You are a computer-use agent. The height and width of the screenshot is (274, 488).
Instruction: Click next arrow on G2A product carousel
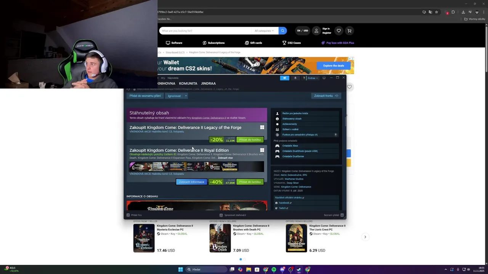(365, 237)
